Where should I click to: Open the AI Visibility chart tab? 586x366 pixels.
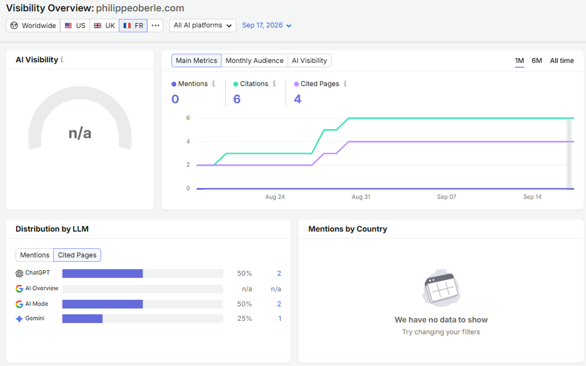(310, 61)
